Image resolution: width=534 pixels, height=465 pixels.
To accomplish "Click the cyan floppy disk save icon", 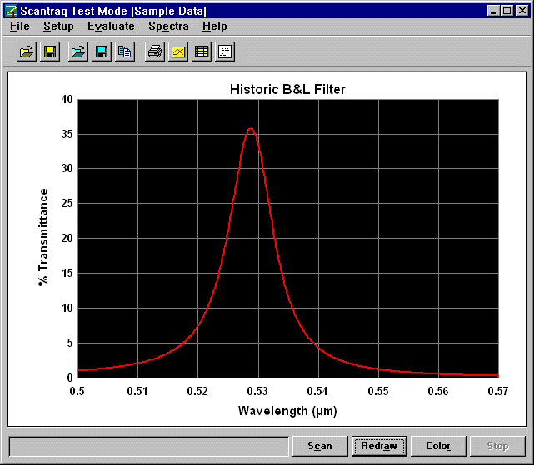I will tap(102, 52).
